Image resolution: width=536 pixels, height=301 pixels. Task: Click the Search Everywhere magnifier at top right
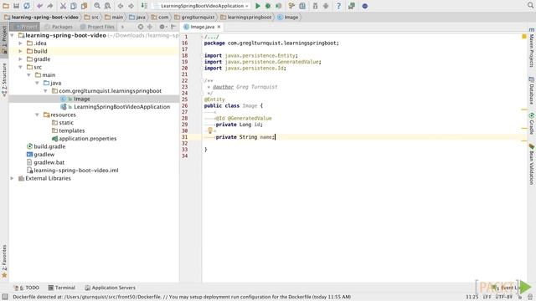530,5
